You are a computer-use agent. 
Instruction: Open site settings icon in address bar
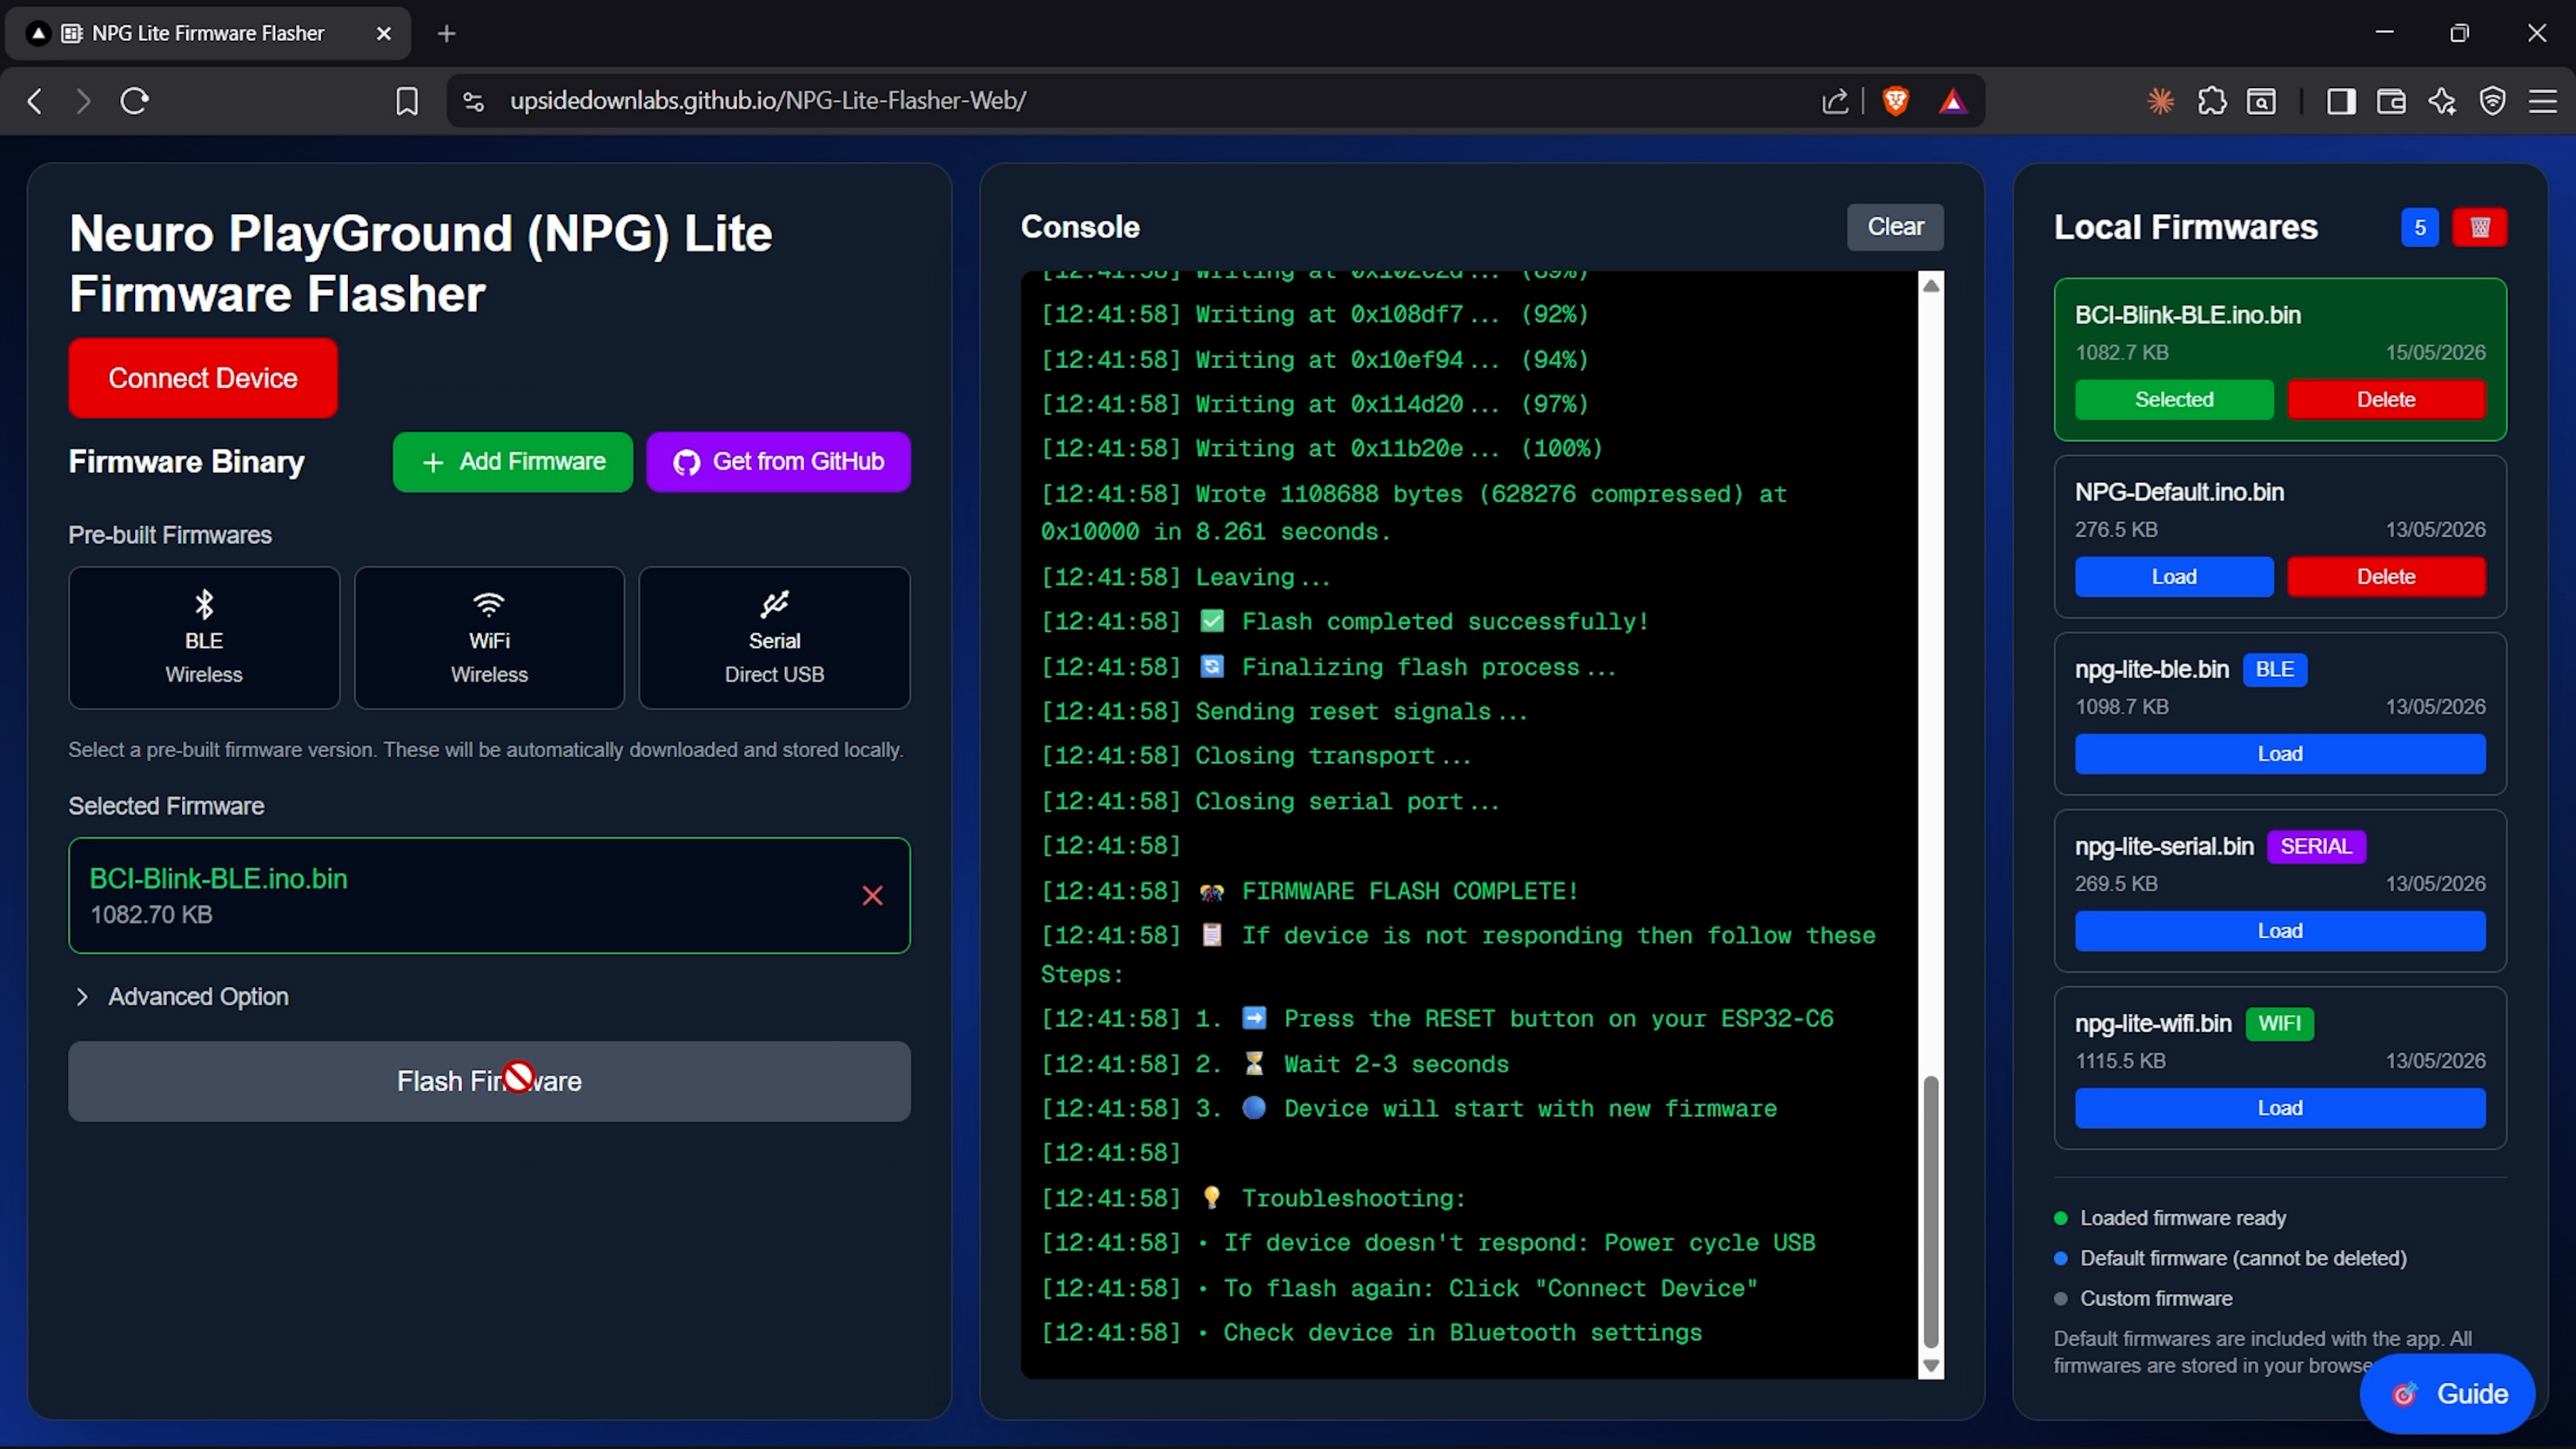pos(474,101)
